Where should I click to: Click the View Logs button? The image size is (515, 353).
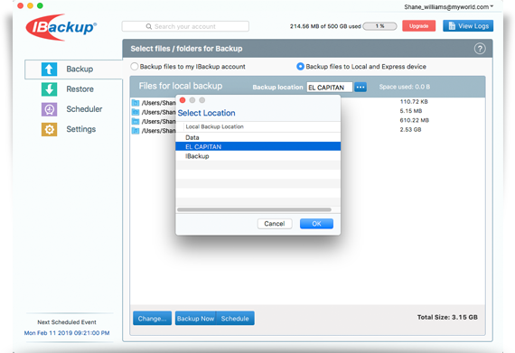tap(468, 26)
